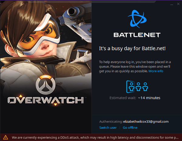
Task: Close the Battle.net login window
Action: tap(178, 4)
